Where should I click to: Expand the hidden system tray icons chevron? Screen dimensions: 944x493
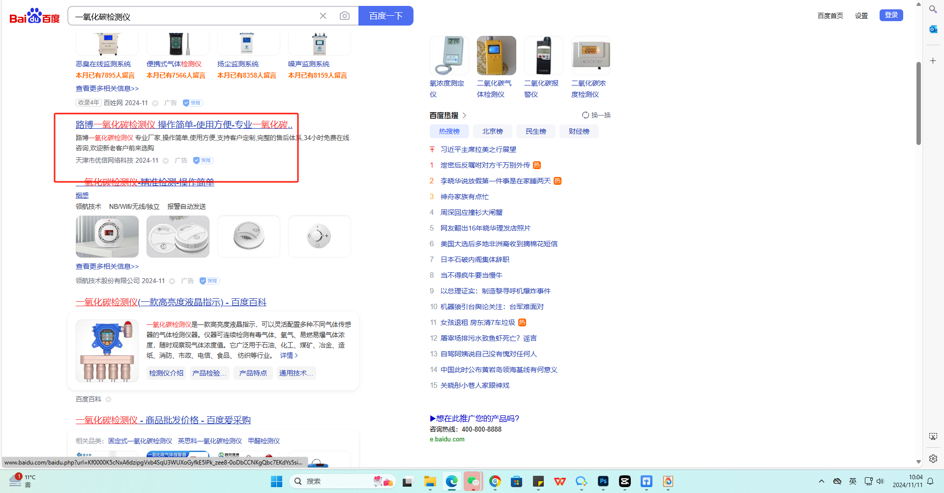[x=821, y=481]
